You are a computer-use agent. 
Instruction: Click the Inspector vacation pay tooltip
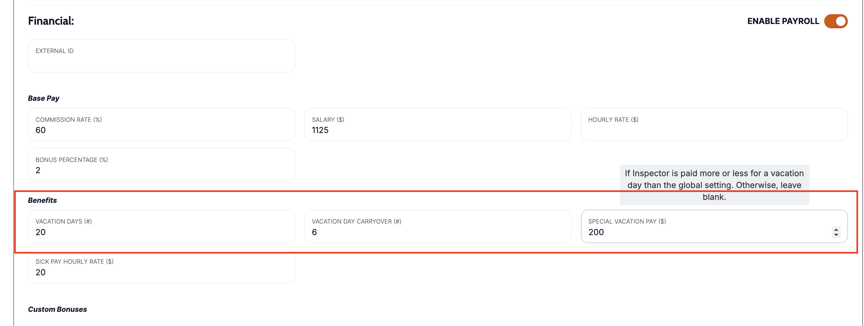coord(714,184)
